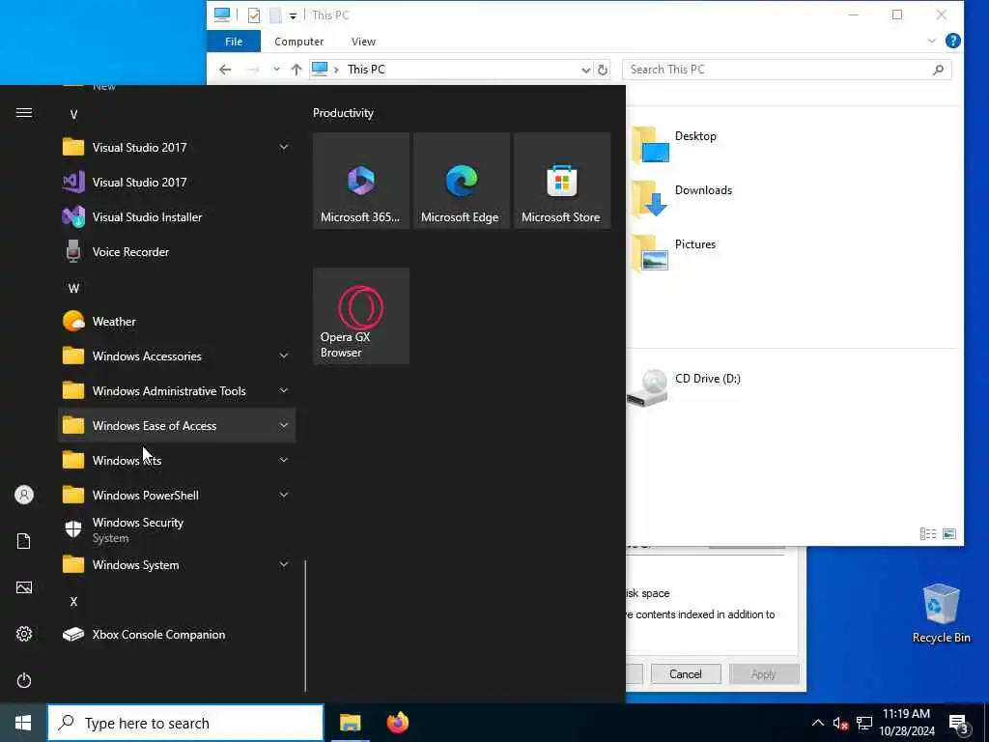Screen dimensions: 989x742
Task: Open Customize Quick Access Toolbar dropdown
Action: tap(293, 15)
